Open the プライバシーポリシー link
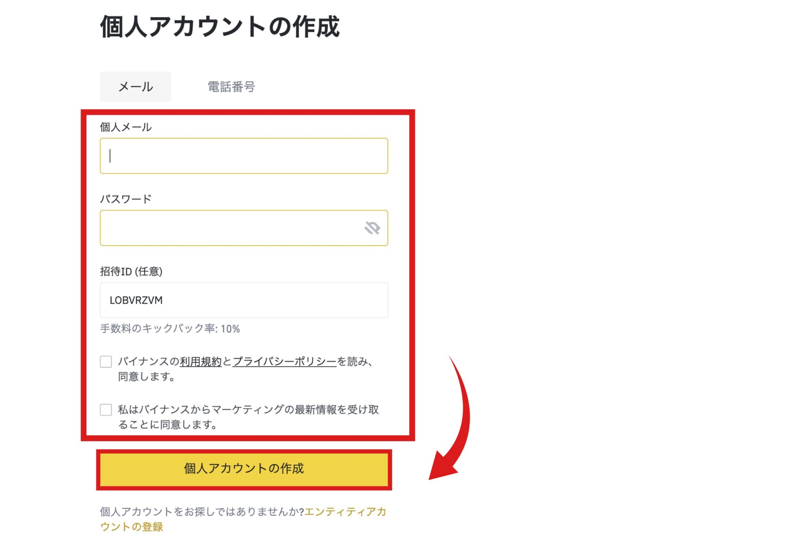Image resolution: width=805 pixels, height=537 pixels. point(285,361)
